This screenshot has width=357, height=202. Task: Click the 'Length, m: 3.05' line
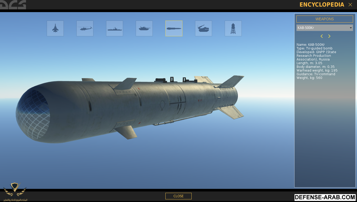tap(309, 63)
